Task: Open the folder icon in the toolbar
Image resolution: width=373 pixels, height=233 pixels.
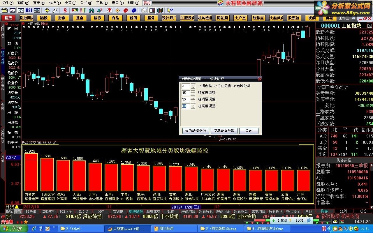Action: pyautogui.click(x=5, y=10)
